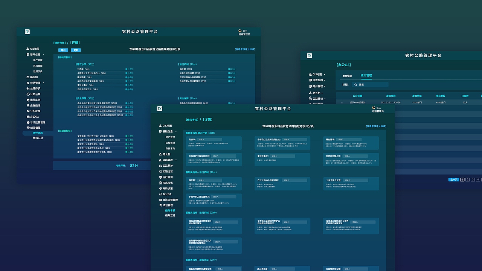Click 办公OA icon in left back window sidebar

28,117
